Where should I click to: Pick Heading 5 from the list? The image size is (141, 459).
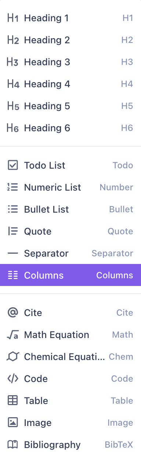(70, 106)
